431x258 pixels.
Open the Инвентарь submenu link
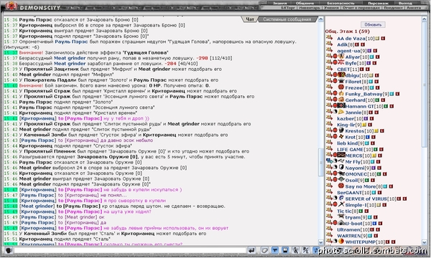[x=309, y=8]
